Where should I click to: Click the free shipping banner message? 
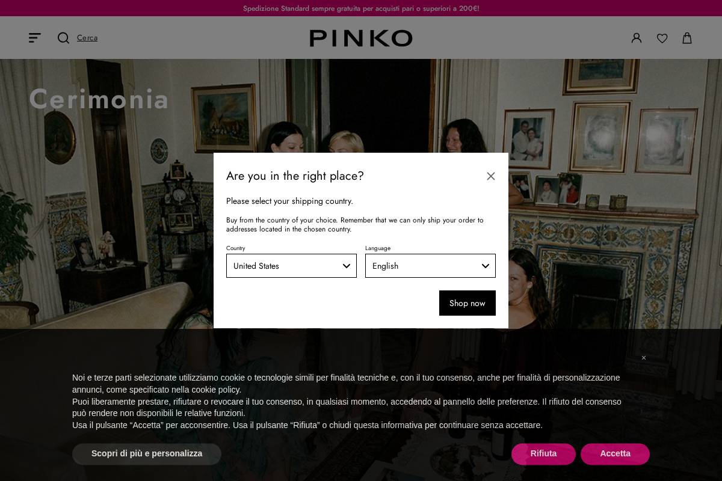click(x=360, y=8)
